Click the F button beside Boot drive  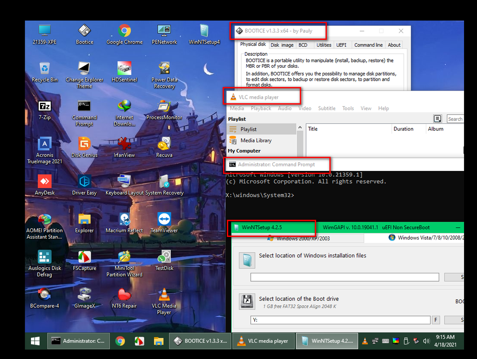coord(436,320)
